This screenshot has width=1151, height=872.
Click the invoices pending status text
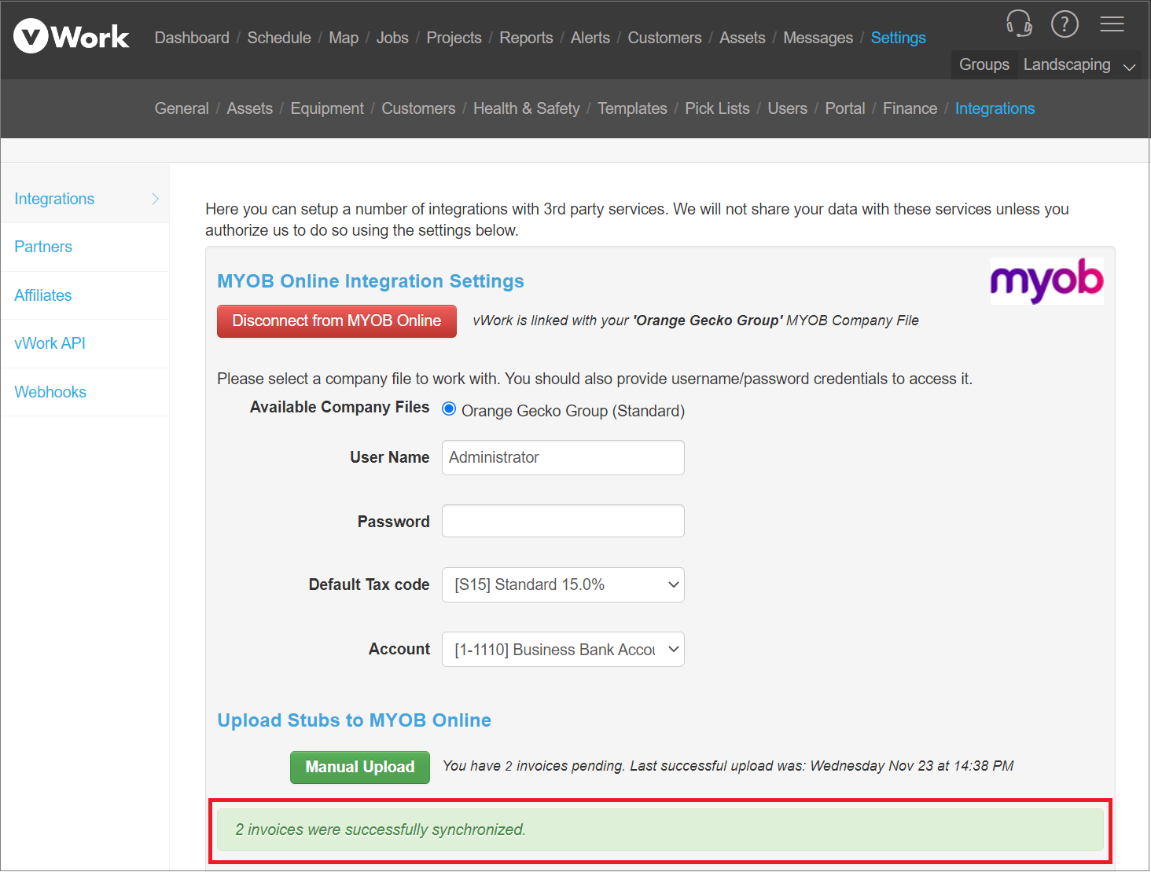coord(728,766)
